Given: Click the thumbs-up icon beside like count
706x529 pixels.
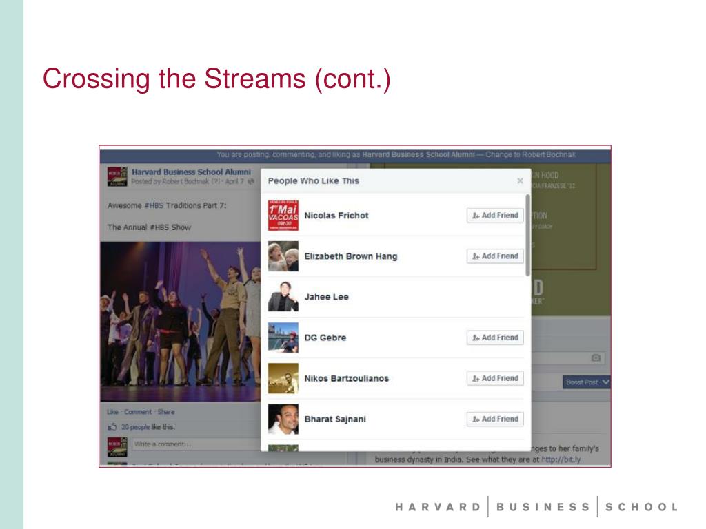Looking at the screenshot, I should coord(112,426).
